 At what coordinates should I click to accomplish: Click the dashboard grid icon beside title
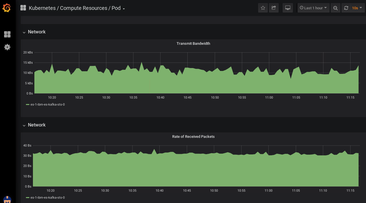(x=23, y=8)
